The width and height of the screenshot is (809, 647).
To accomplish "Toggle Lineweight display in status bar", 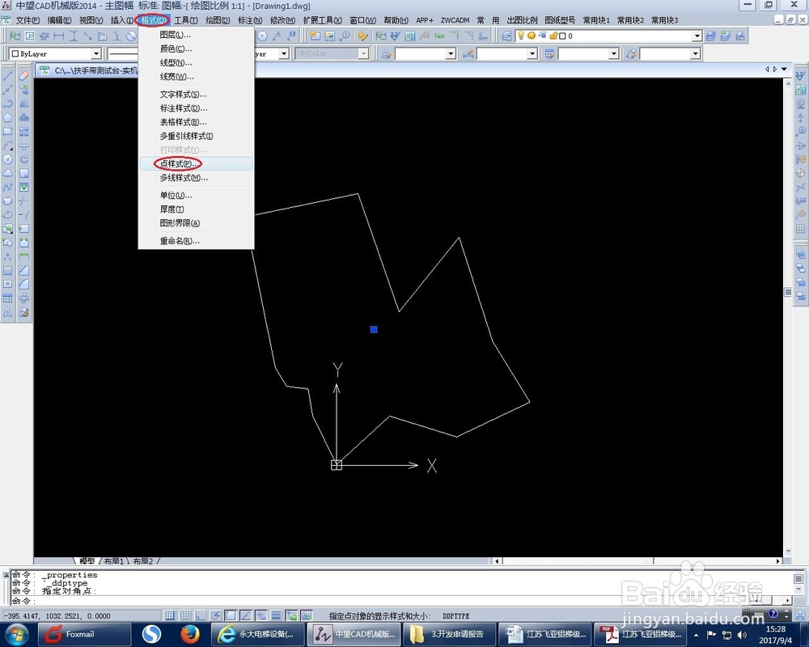I will [276, 615].
